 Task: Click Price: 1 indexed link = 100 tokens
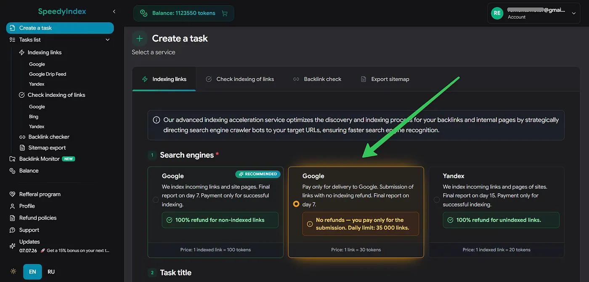point(215,250)
